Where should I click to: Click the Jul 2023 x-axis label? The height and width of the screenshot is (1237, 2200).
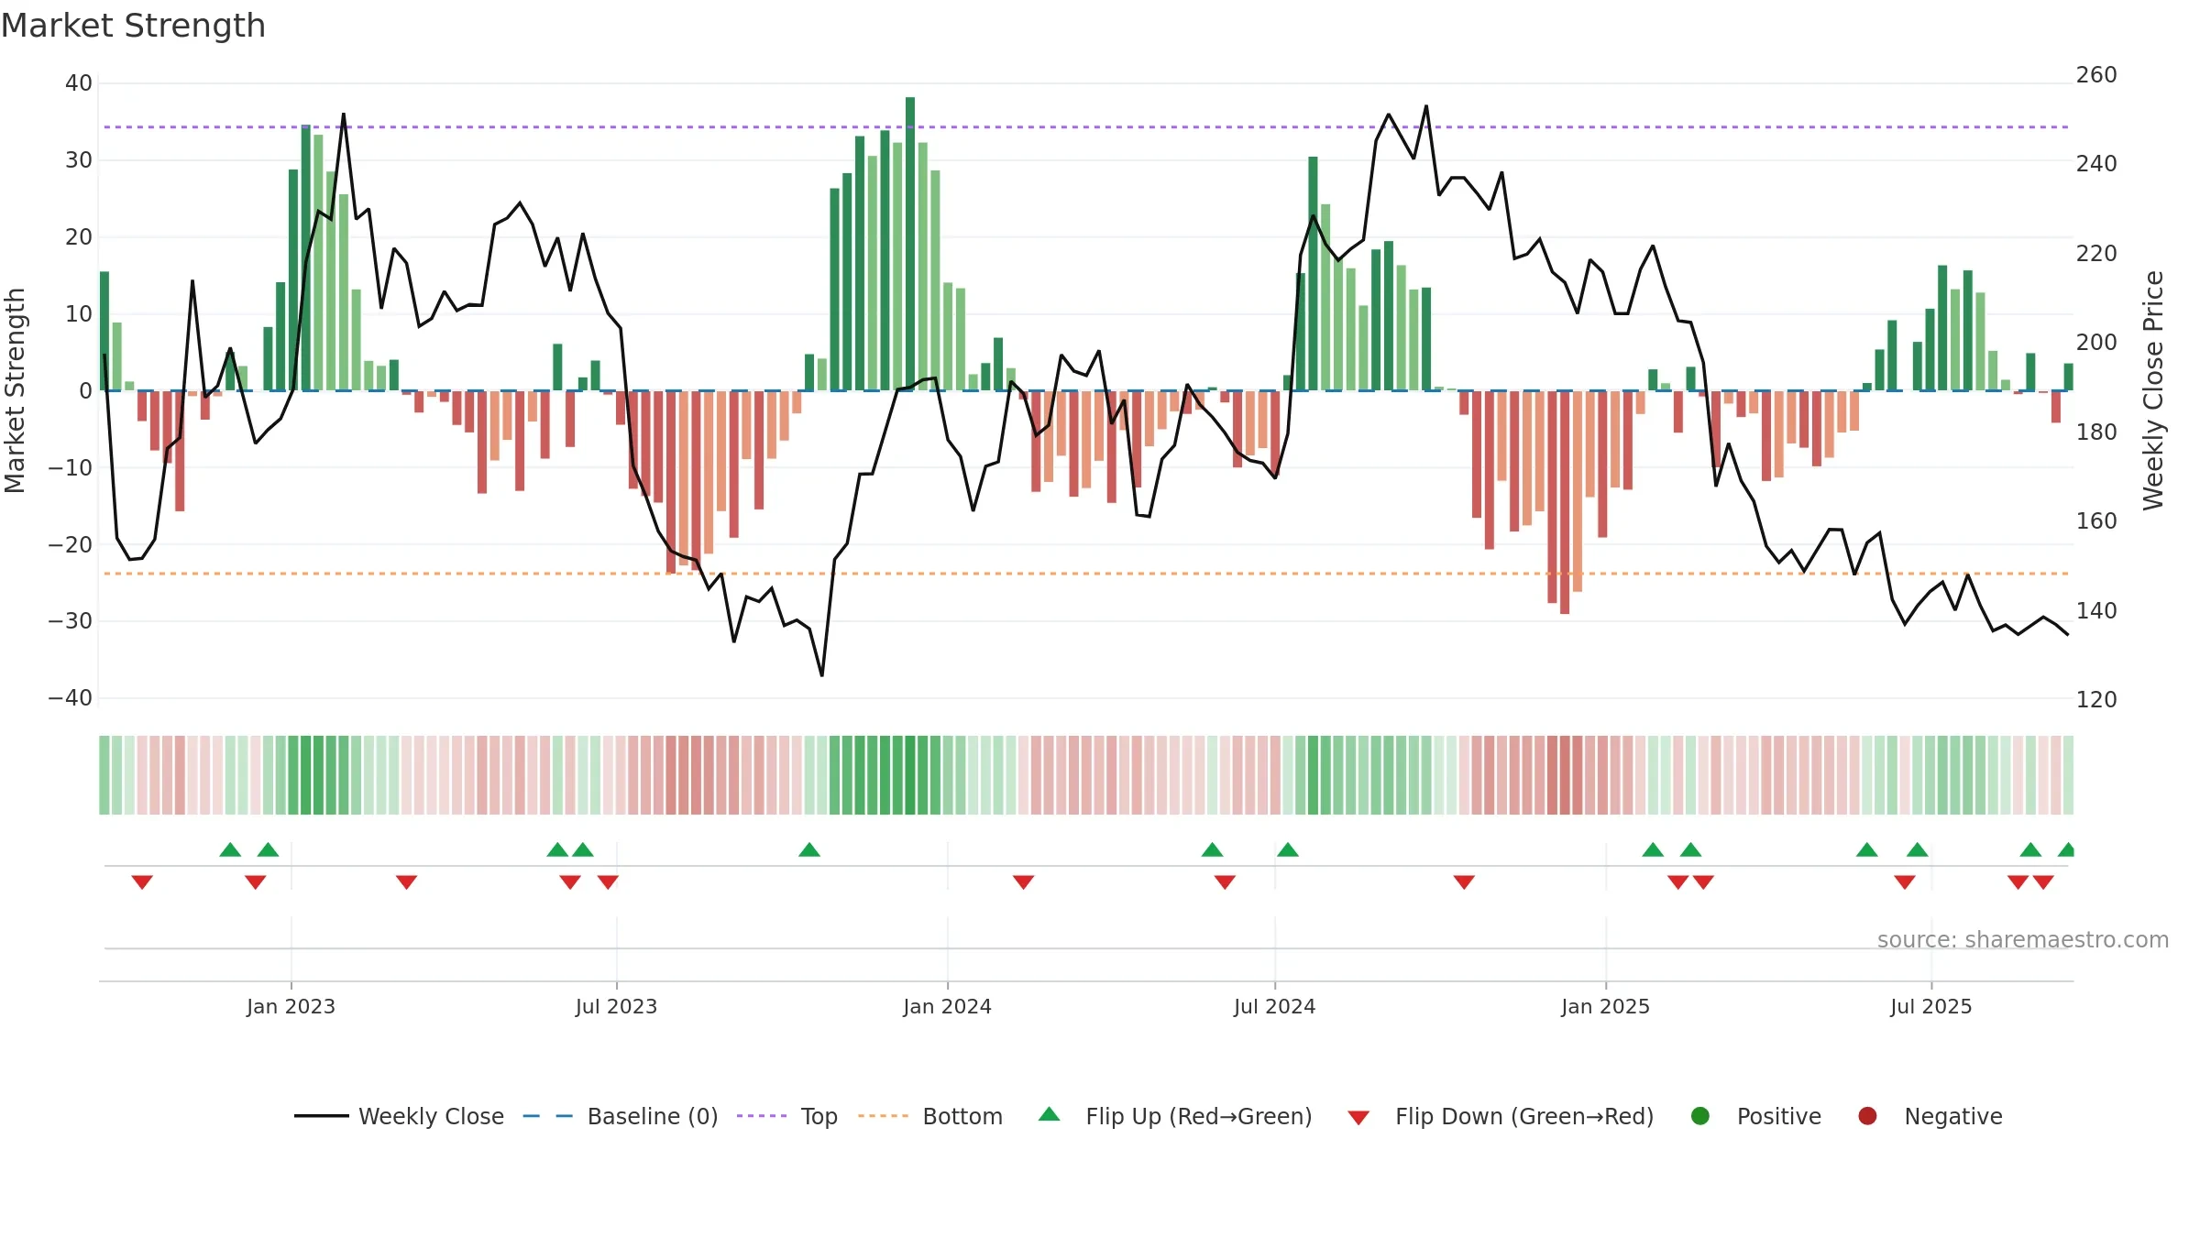point(616,1006)
